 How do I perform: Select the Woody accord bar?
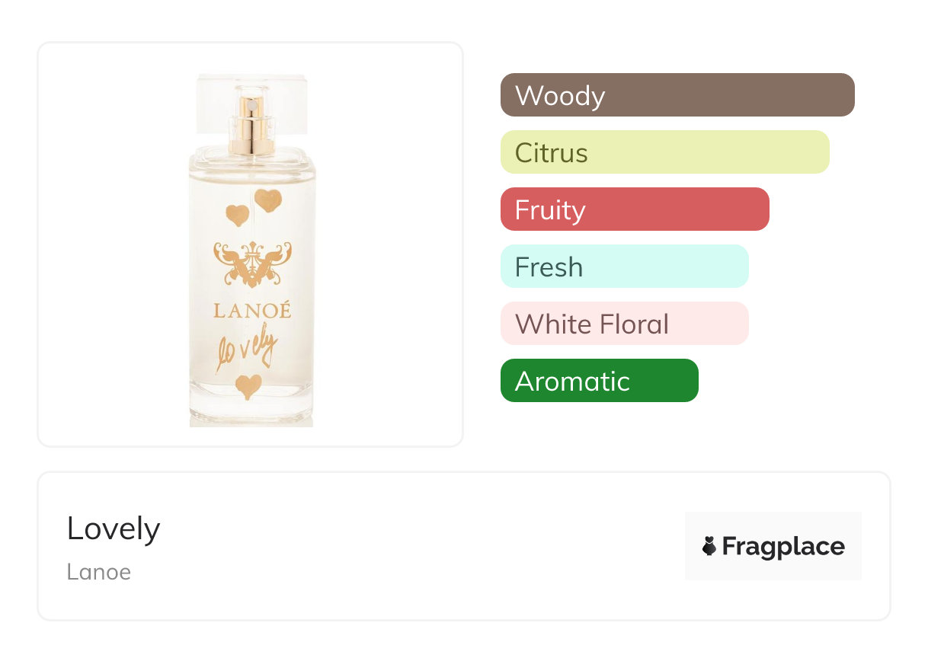(677, 95)
